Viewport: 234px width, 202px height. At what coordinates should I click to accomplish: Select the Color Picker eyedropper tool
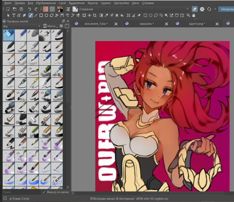pyautogui.click(x=106, y=15)
